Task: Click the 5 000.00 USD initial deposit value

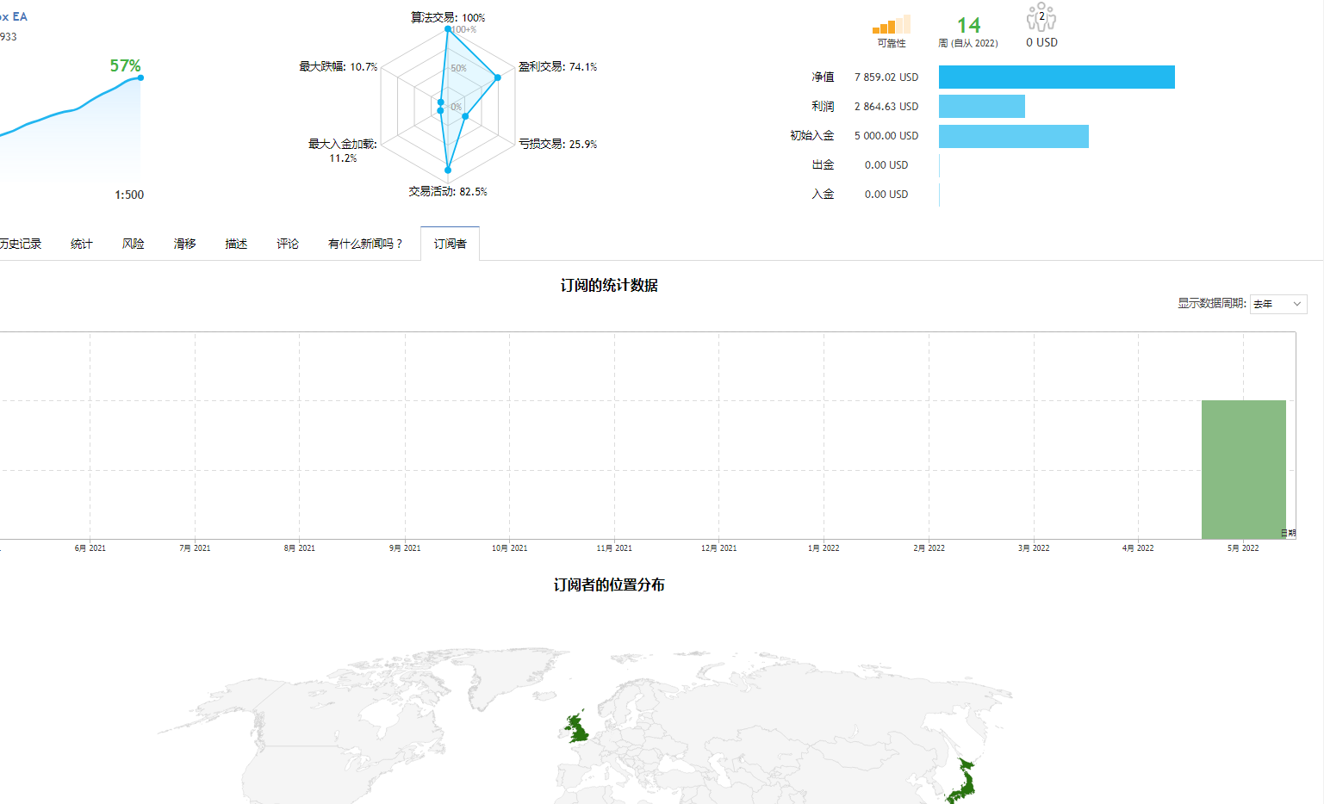Action: tap(886, 136)
